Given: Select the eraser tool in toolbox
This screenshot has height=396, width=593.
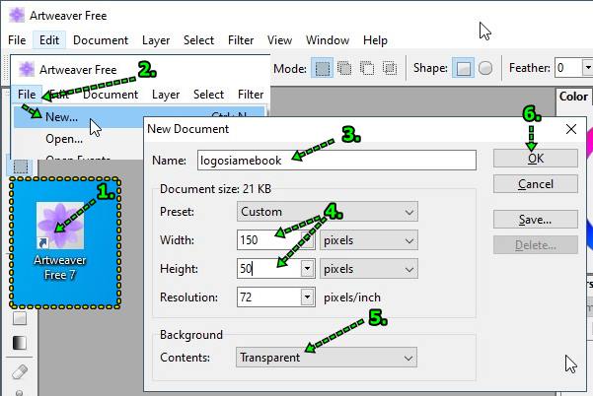Looking at the screenshot, I should coord(20,371).
